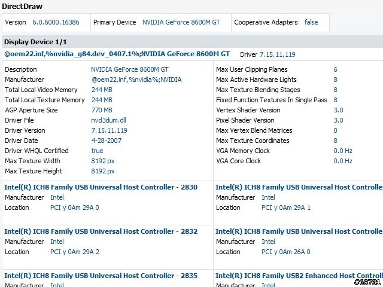Select Driver Version value 7.15.11.119 in the table
This screenshot has height=287, width=383.
tap(110, 130)
